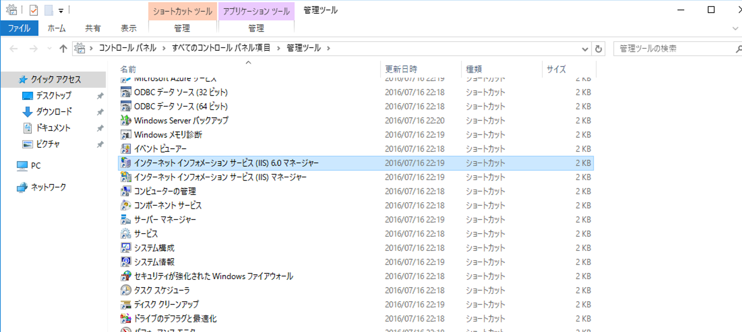Click the サーバー マネージャー file name
The height and width of the screenshot is (332, 742).
click(165, 220)
